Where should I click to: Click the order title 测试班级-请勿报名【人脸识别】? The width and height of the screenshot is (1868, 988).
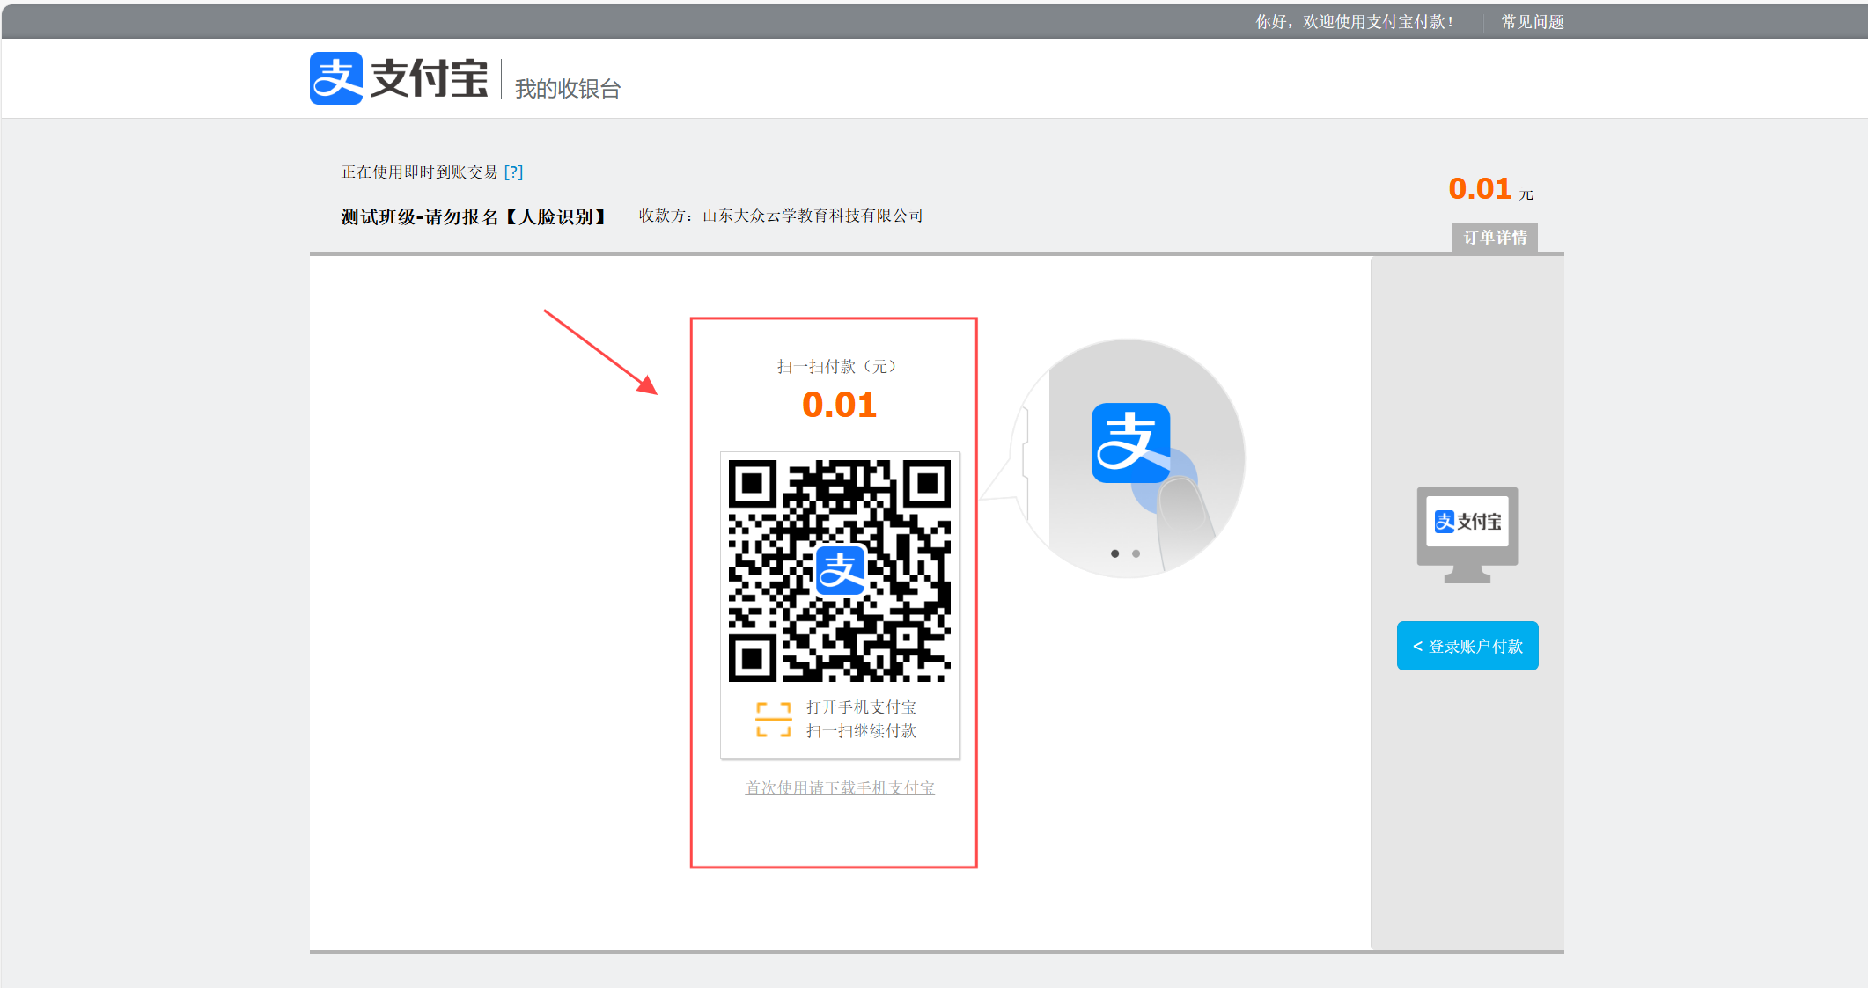(x=474, y=216)
